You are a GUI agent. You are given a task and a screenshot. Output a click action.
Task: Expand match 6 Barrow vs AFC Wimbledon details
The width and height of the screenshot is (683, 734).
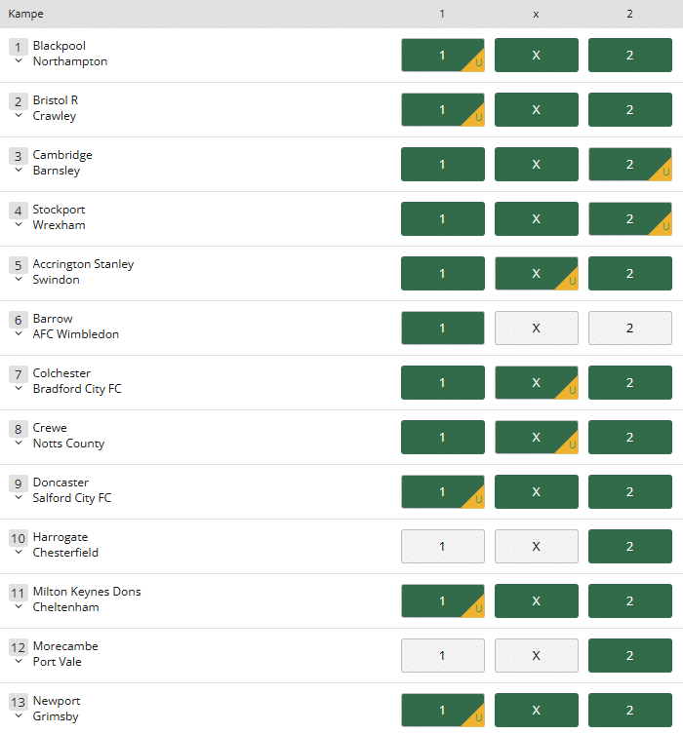(x=19, y=333)
